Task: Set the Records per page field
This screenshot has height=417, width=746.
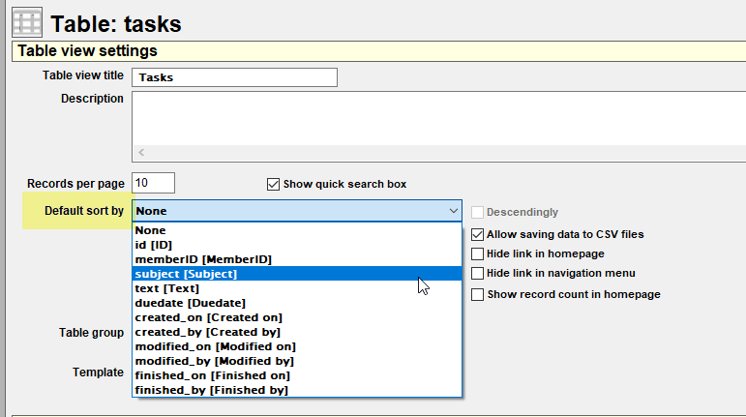Action: point(153,183)
